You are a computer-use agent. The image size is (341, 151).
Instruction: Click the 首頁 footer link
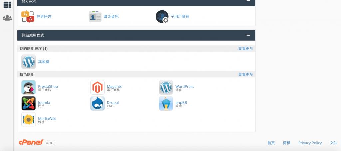pyautogui.click(x=271, y=143)
